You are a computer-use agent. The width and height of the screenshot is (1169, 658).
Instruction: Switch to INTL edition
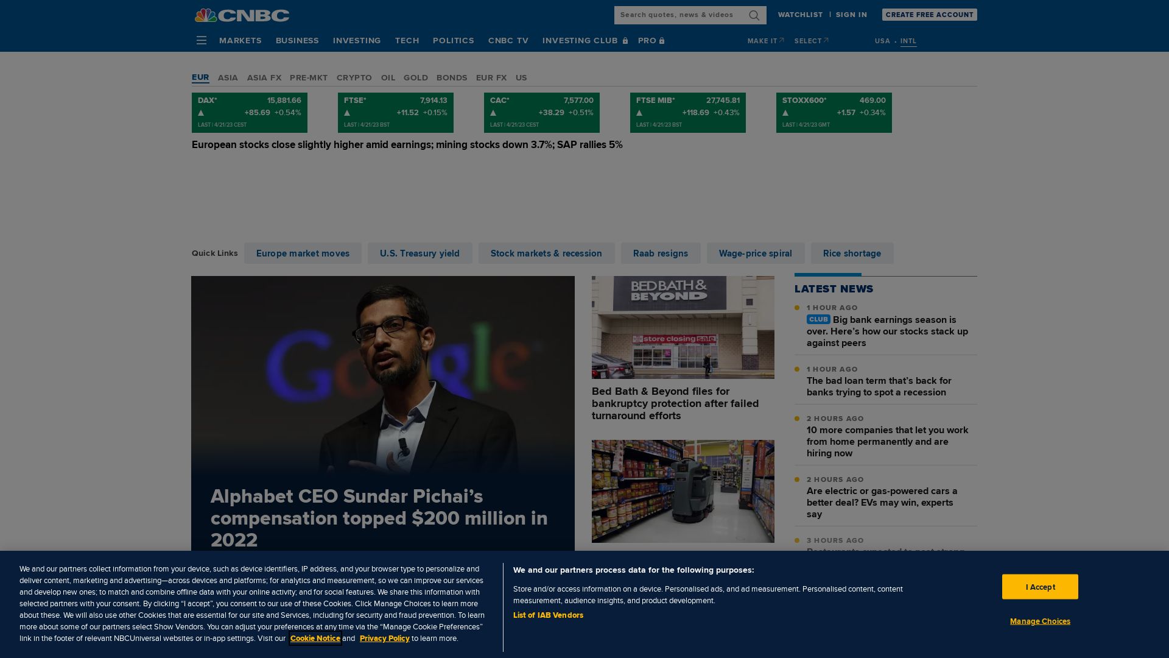click(x=908, y=41)
